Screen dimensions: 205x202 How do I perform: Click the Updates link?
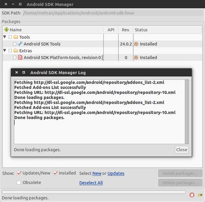click(116, 173)
